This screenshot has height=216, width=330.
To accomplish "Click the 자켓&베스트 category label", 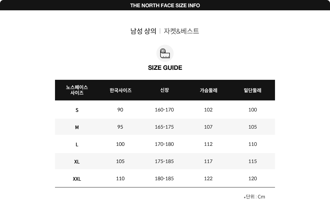I will pyautogui.click(x=181, y=31).
